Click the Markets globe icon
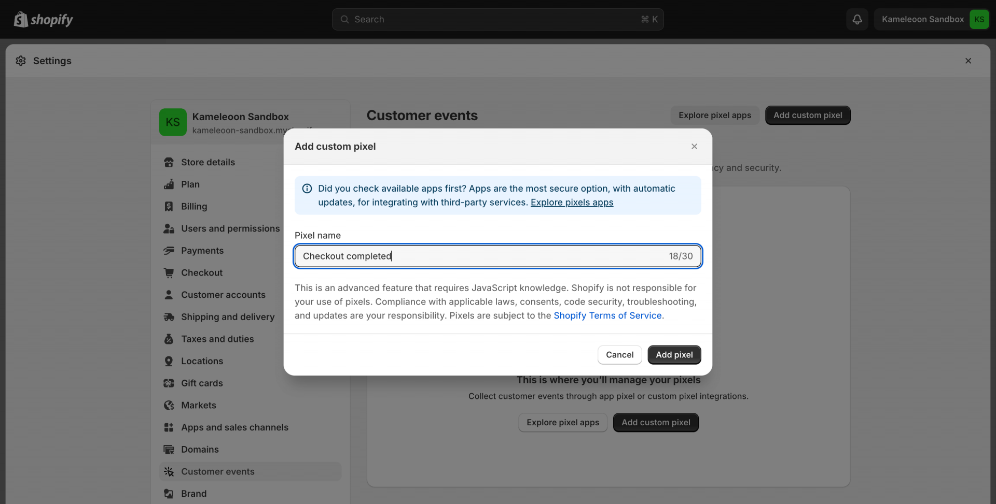Viewport: 996px width, 504px height. click(x=169, y=406)
